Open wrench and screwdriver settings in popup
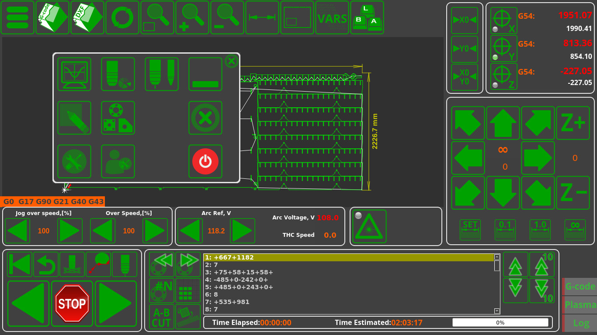597x335 pixels. pyautogui.click(x=74, y=161)
